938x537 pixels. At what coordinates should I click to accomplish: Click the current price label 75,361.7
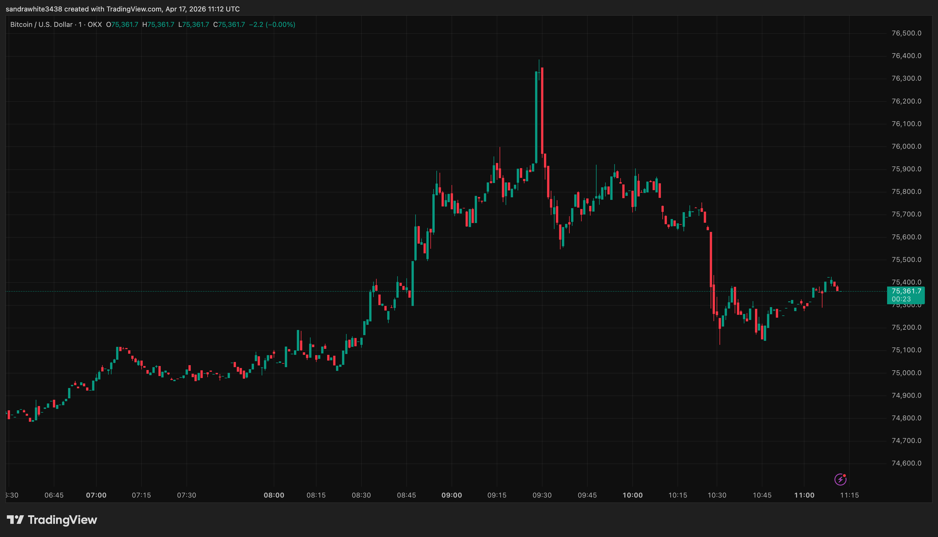[907, 291]
